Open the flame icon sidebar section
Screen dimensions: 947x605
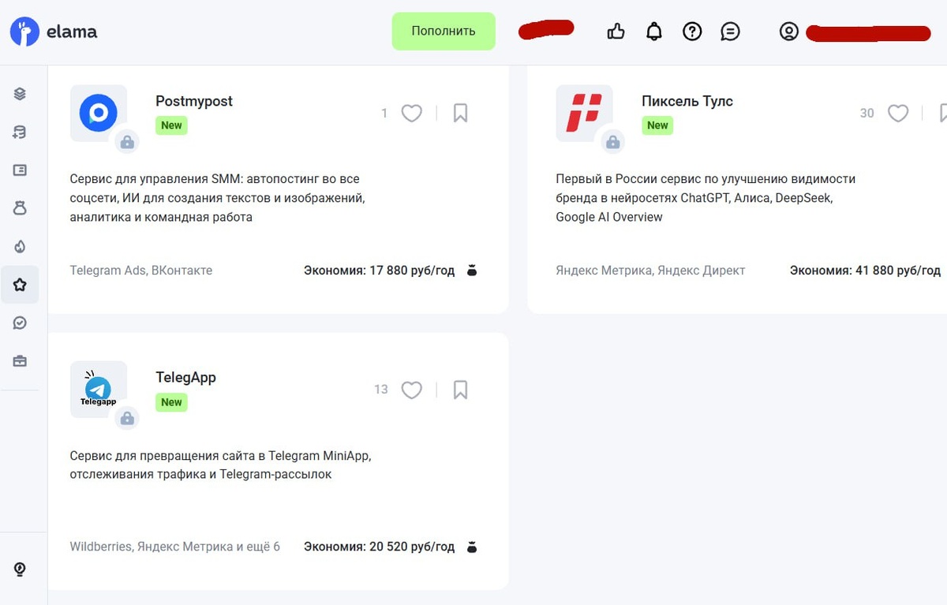pos(20,247)
